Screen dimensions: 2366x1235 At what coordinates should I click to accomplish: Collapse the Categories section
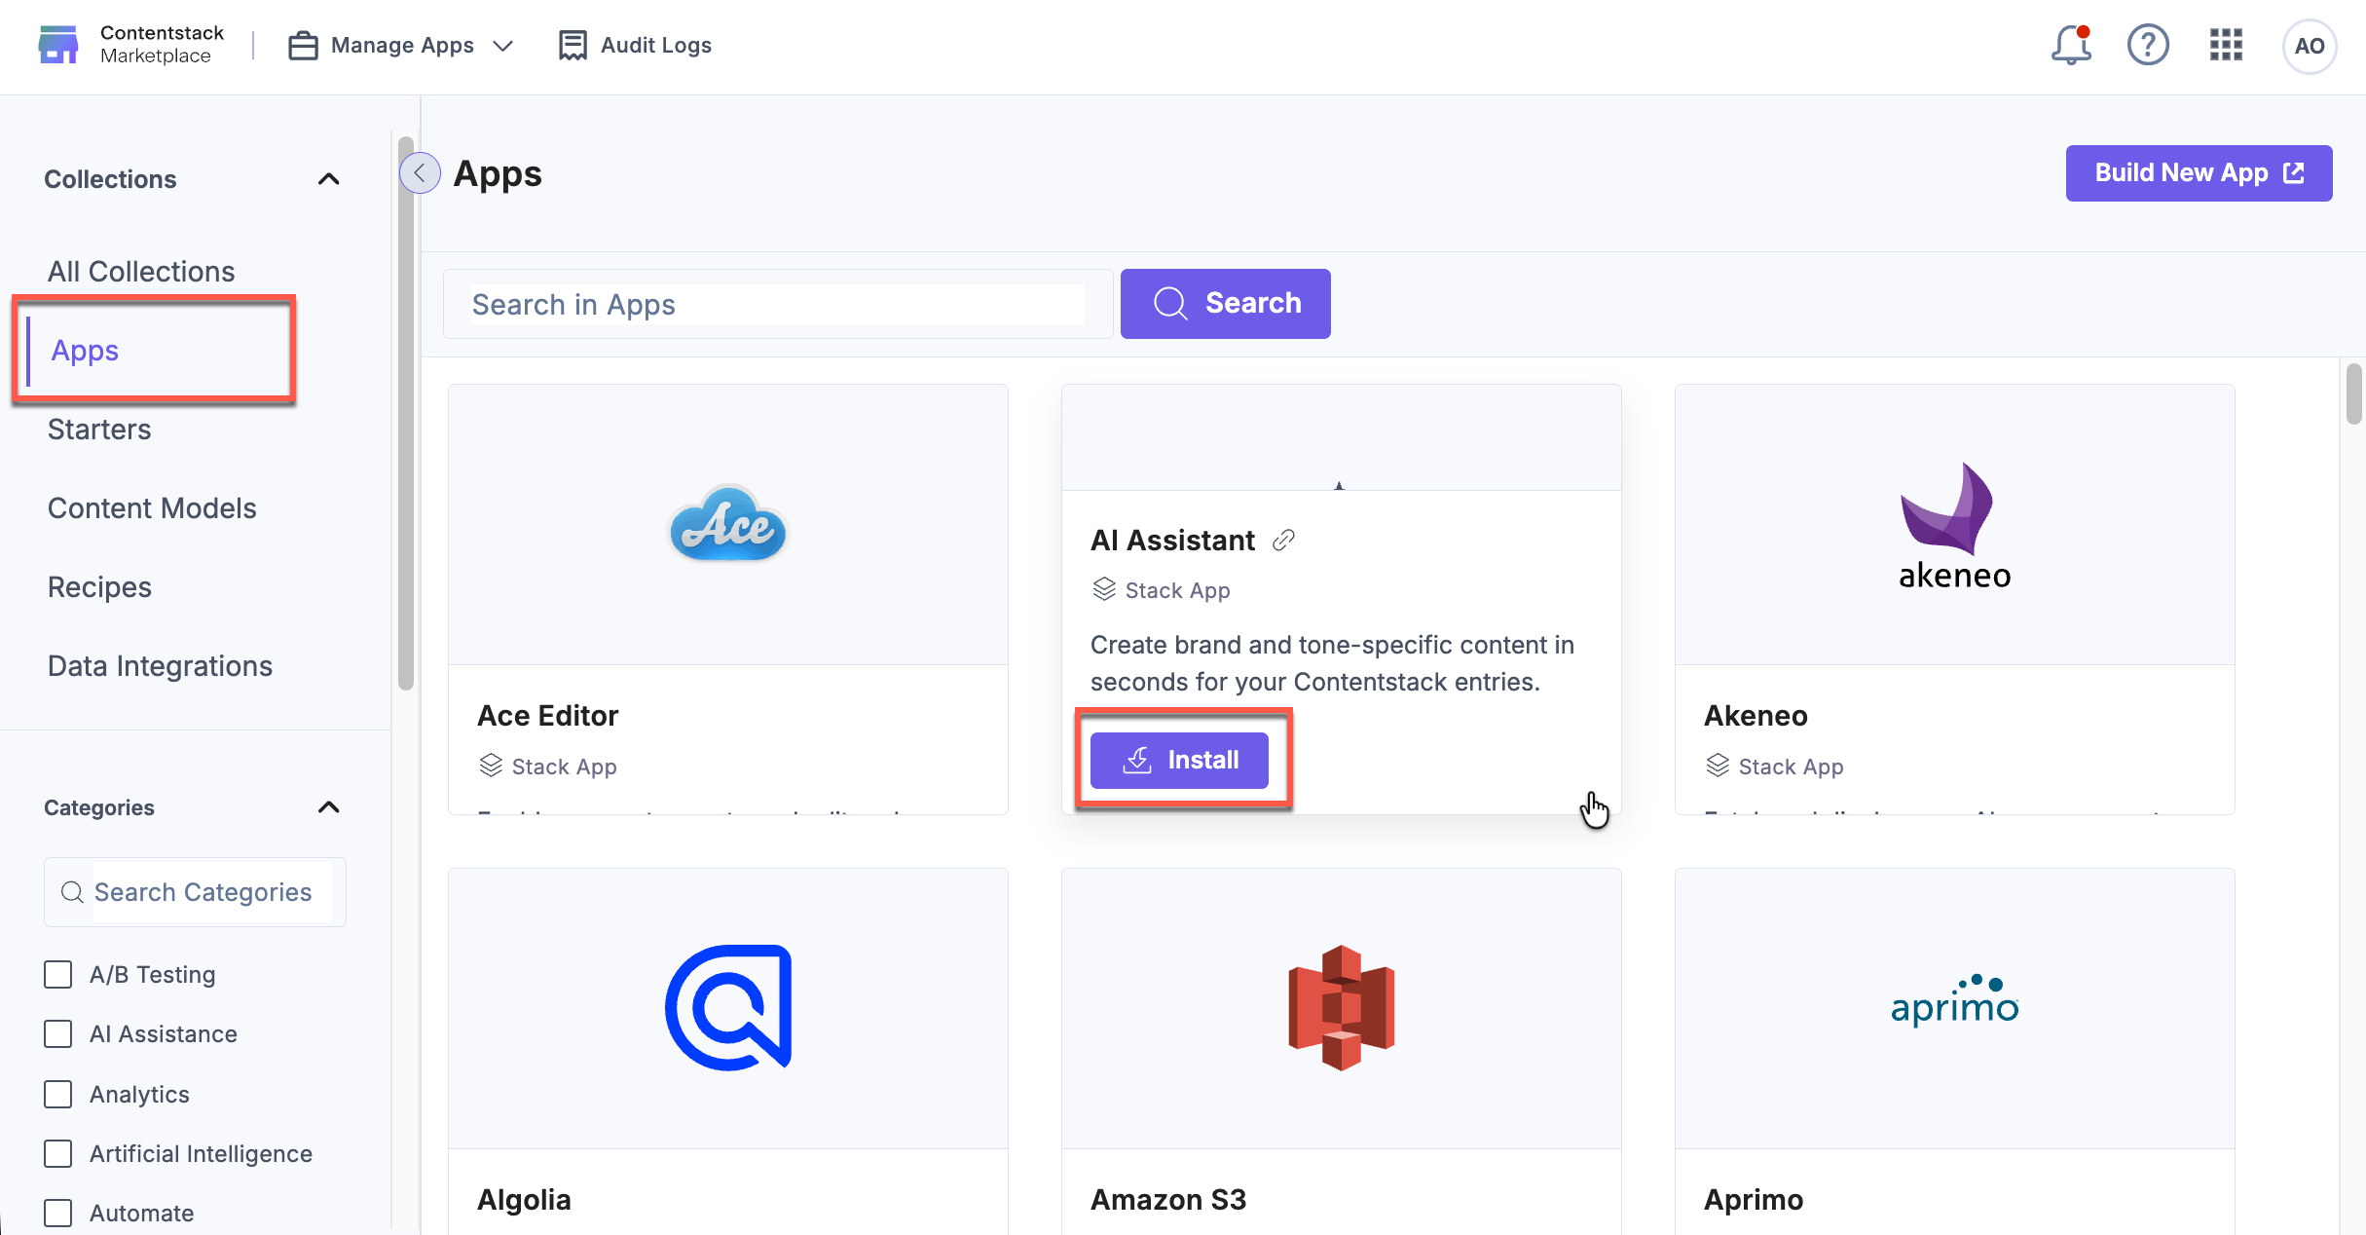point(328,807)
